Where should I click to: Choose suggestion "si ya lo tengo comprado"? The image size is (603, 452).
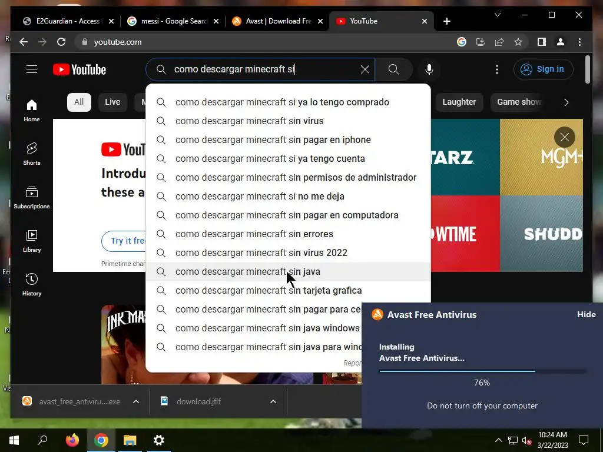pos(288,102)
